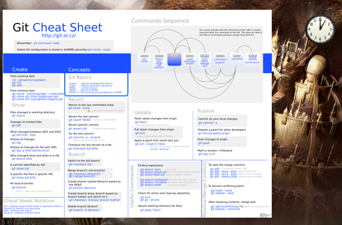This screenshot has height=225, width=342.
Task: Click 'git branch $branch' under Create branch
Action: pyautogui.click(x=82, y=188)
